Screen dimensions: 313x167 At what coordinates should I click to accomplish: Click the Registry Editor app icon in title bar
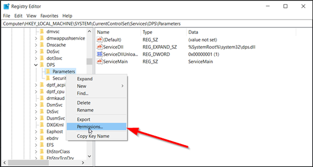[6, 6]
